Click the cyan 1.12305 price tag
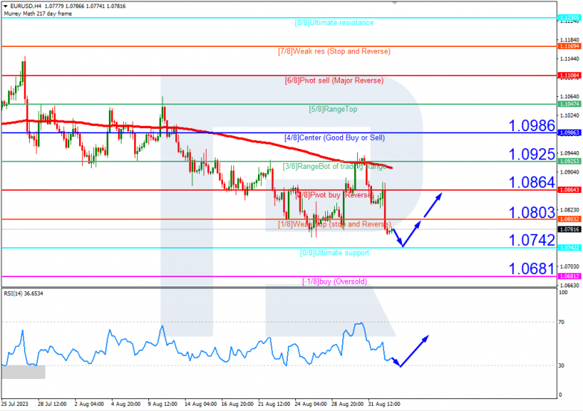 pyautogui.click(x=569, y=17)
